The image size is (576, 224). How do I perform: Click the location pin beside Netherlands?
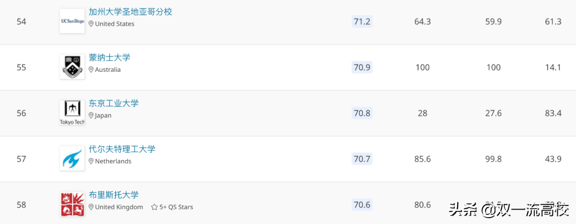coord(91,161)
